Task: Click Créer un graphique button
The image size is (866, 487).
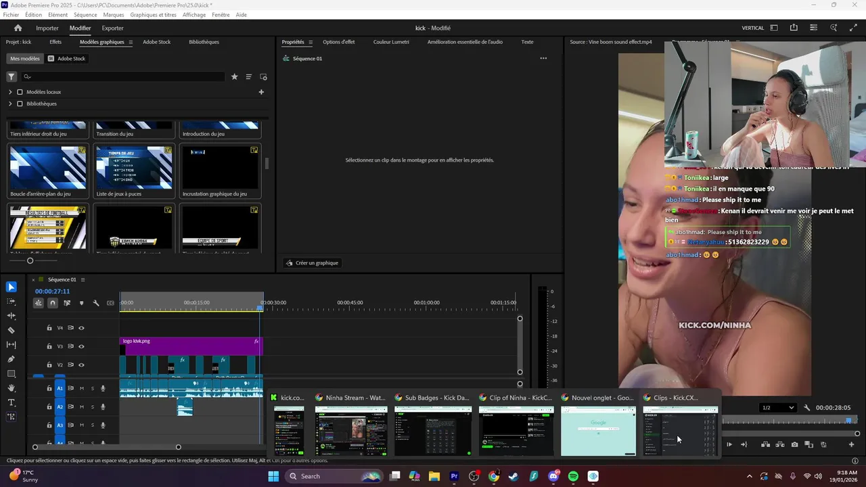Action: 312,263
